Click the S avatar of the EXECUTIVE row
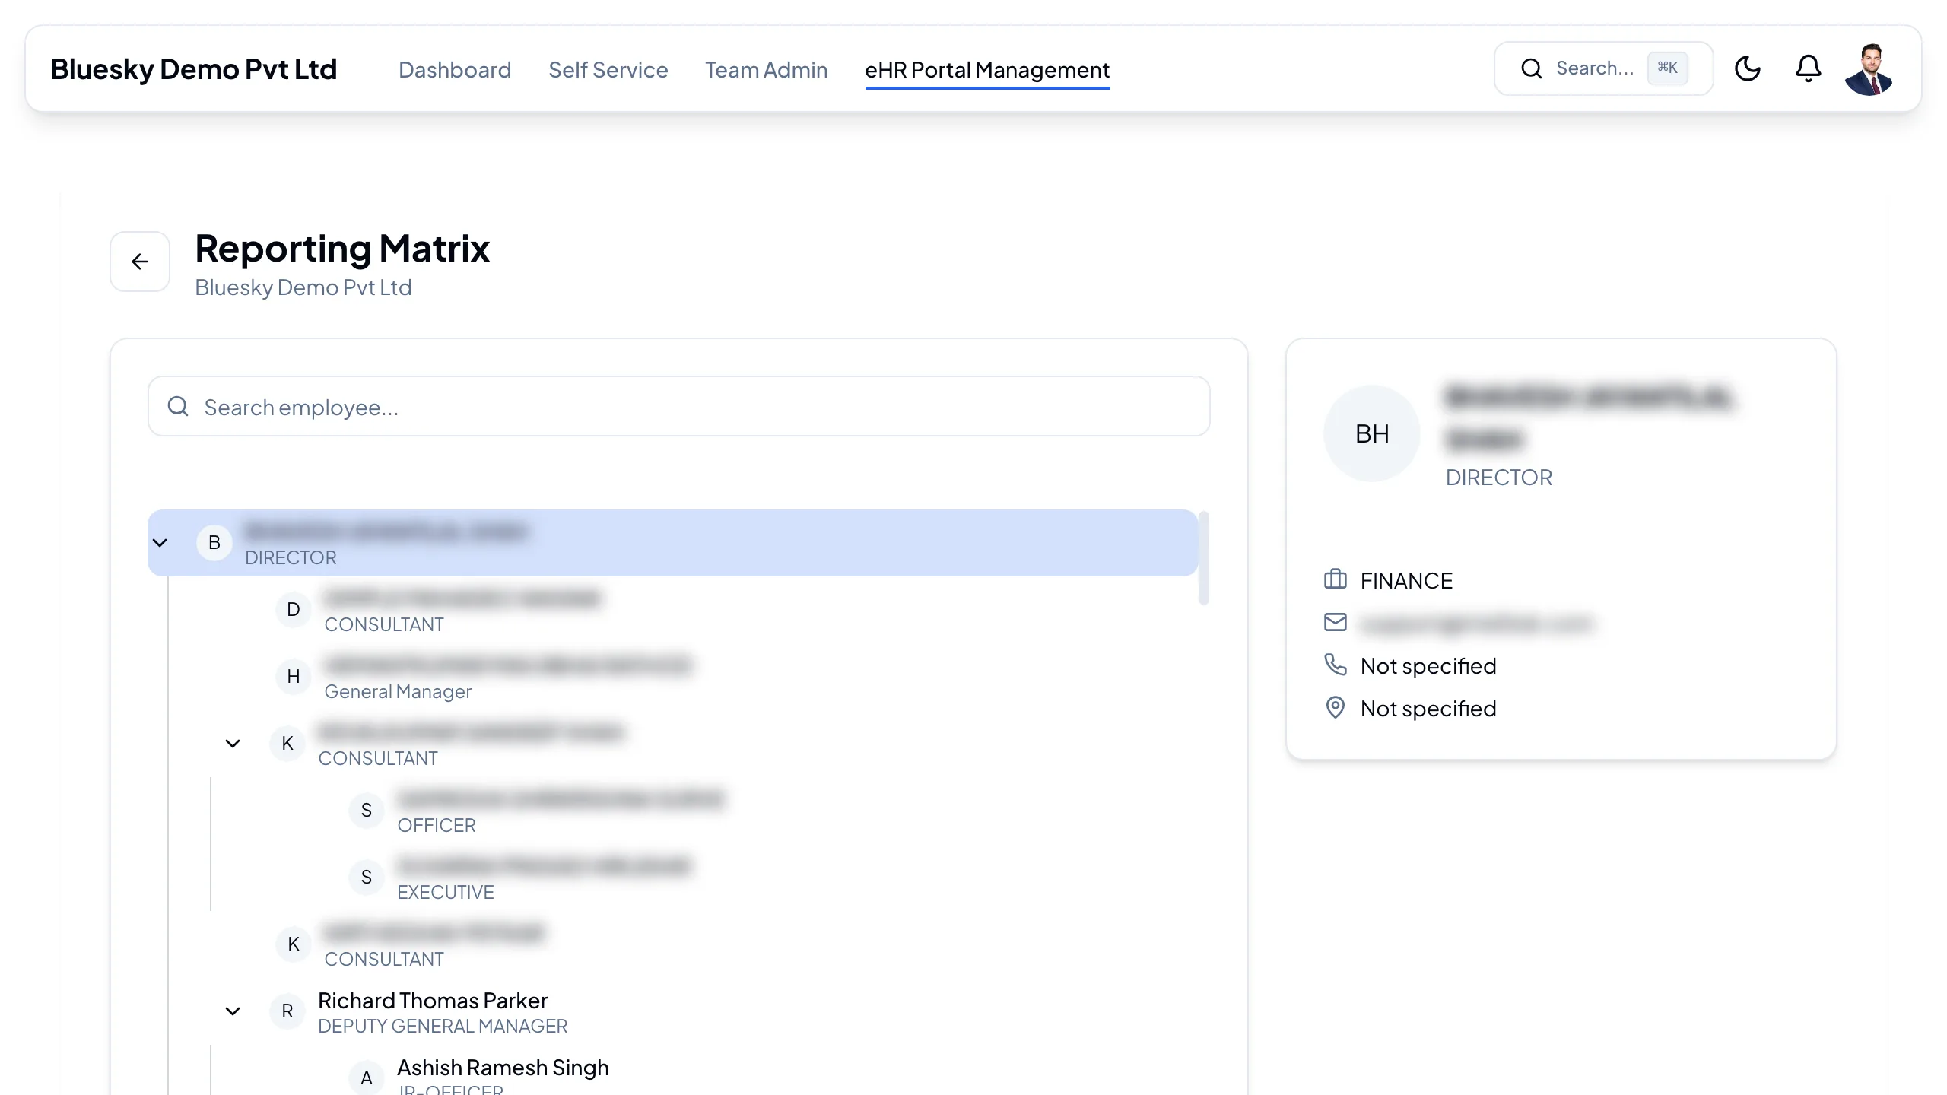 [367, 878]
